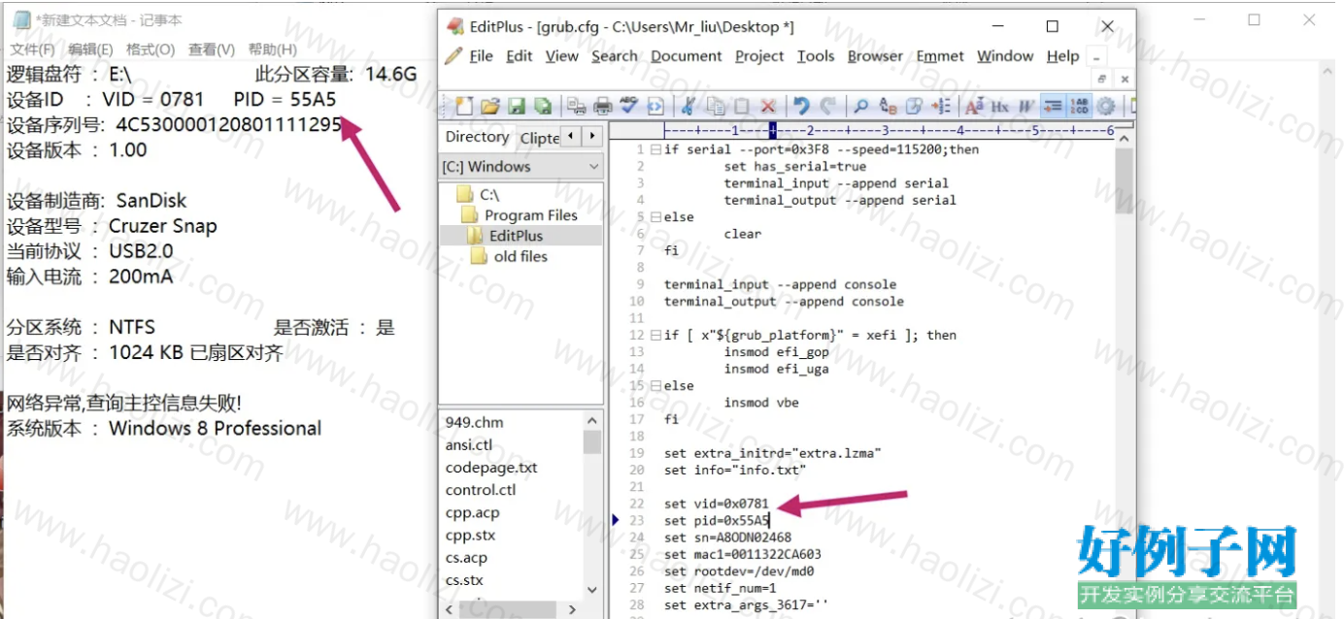Click the ABC spell check icon
This screenshot has height=619, width=1344.
pyautogui.click(x=629, y=106)
